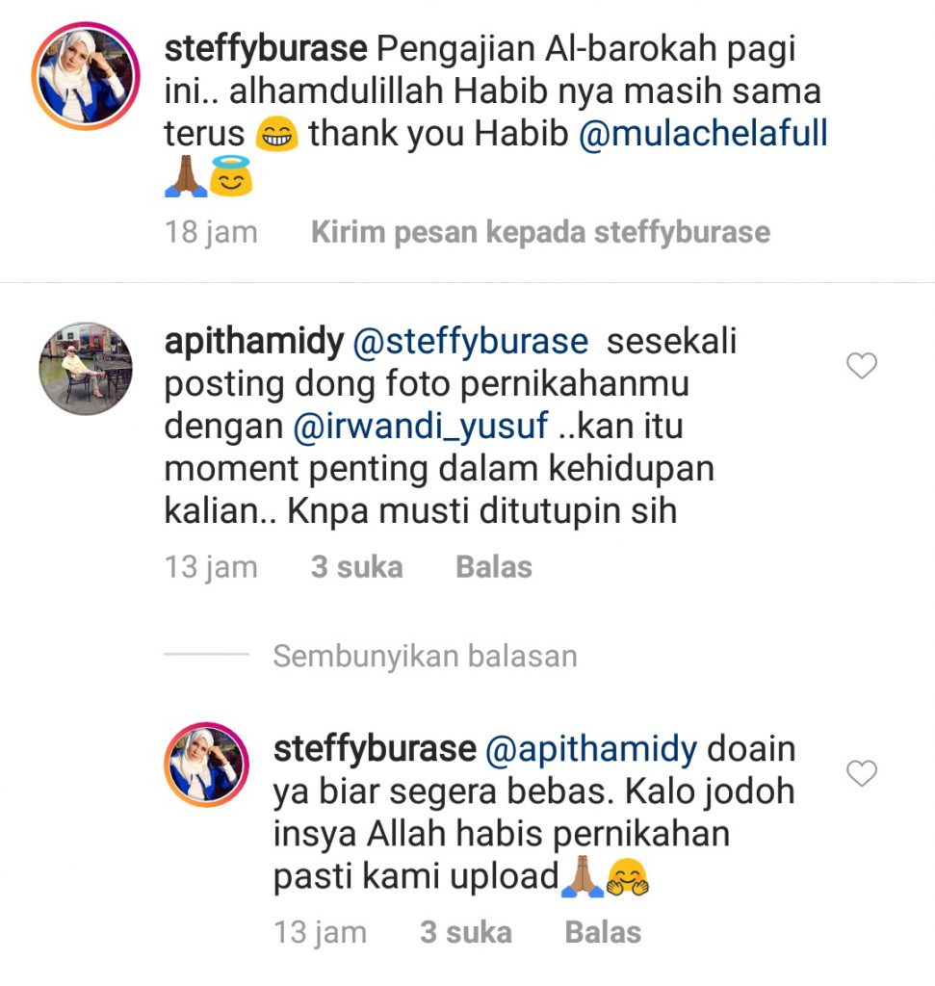Click the 13 jam timestamp under apithamidy's comment
The height and width of the screenshot is (986, 935).
[211, 566]
